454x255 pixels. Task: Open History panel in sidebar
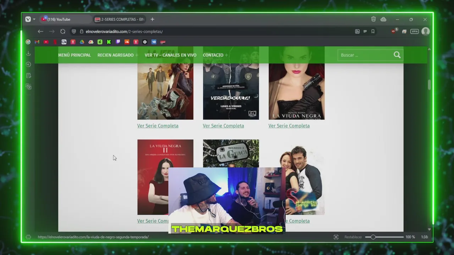point(28,64)
